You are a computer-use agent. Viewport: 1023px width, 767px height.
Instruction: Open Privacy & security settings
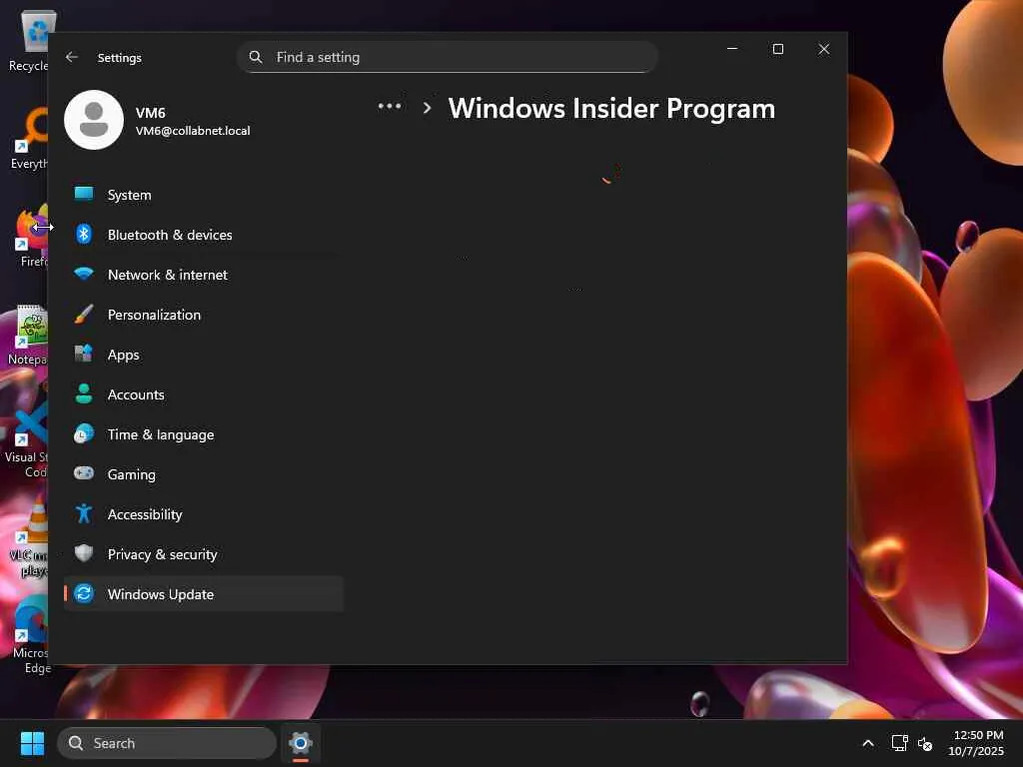pyautogui.click(x=204, y=554)
